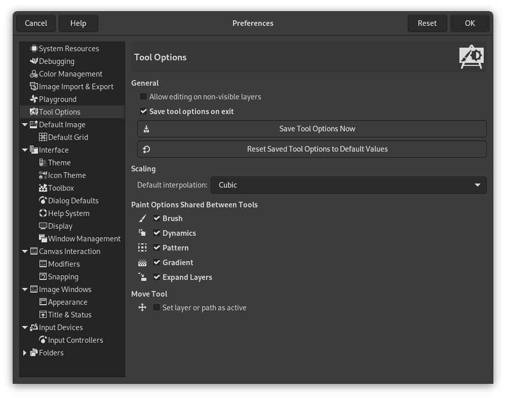Enable editing on non-visible layers
This screenshot has width=506, height=398.
[x=143, y=96]
